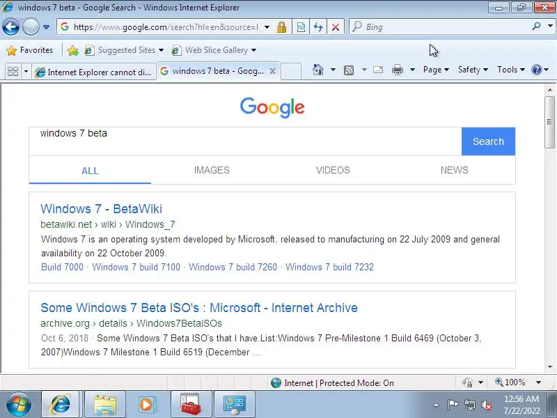Switch to the VIDEOS tab
Screen dimensions: 557x418
tap(333, 170)
